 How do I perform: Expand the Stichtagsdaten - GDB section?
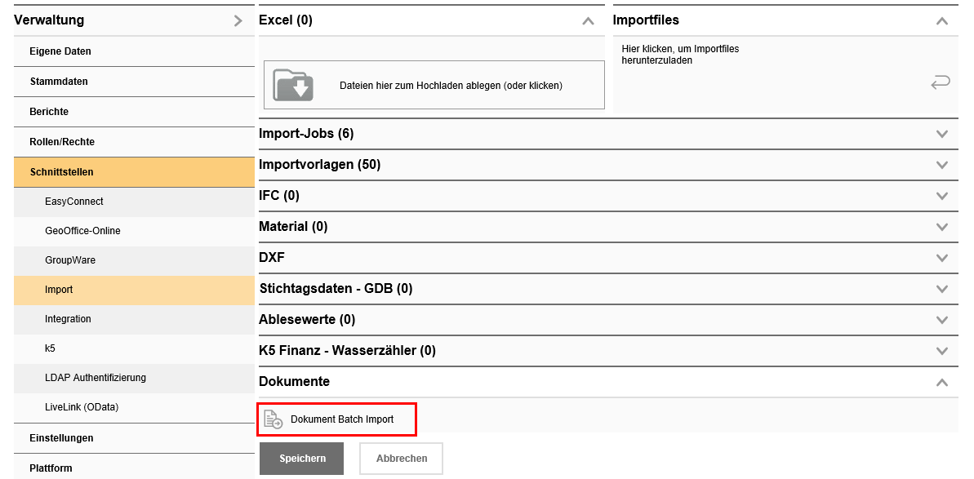click(x=942, y=289)
